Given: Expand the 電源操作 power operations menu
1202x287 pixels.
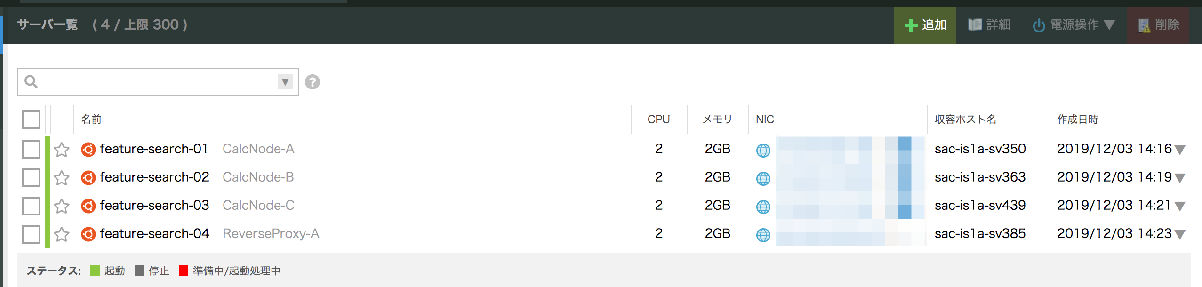Looking at the screenshot, I should coord(1074,25).
